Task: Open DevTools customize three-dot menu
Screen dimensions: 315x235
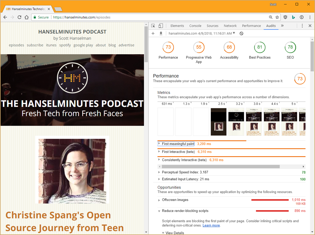Action: (x=302, y=26)
